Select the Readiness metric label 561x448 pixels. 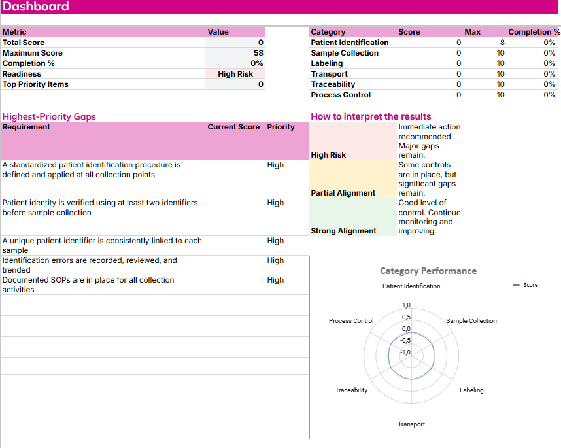click(22, 74)
